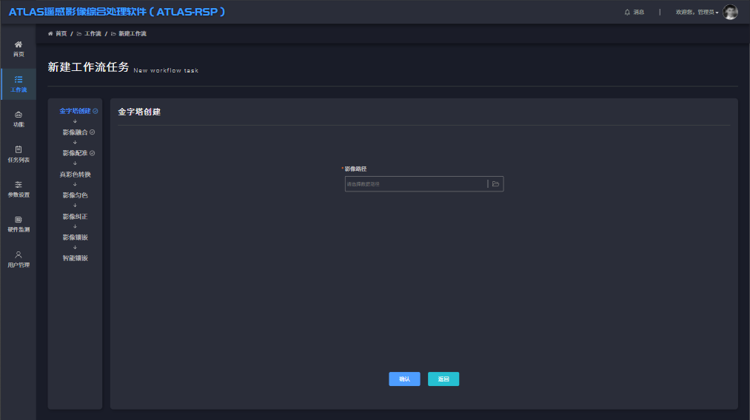Viewport: 750px width, 420px height.
Task: Click the folder browse icon in 影像路径 field
Action: tap(496, 184)
